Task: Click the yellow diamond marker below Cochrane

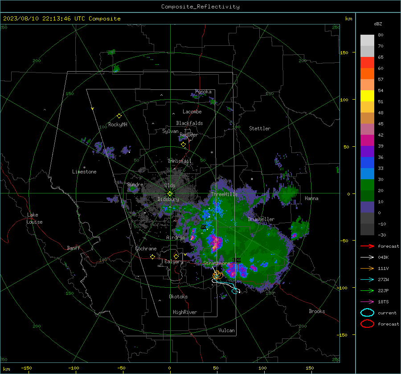Action: coord(152,257)
